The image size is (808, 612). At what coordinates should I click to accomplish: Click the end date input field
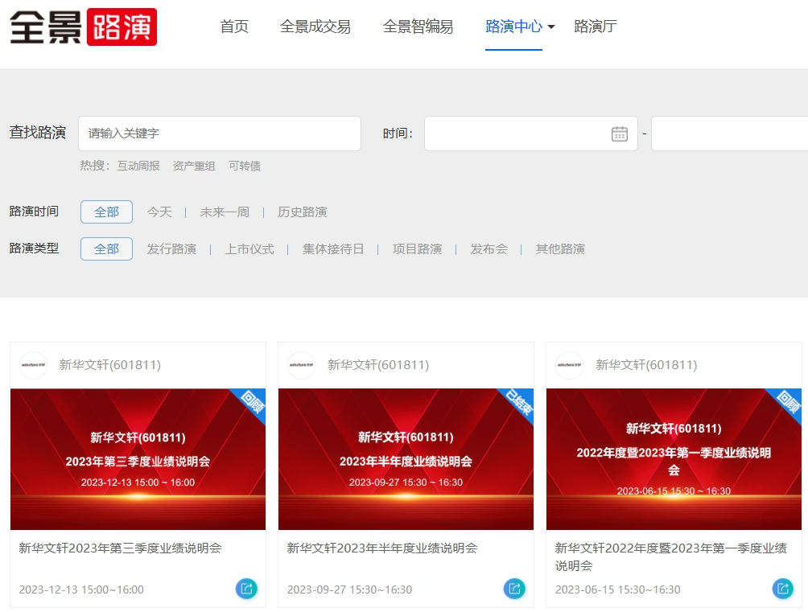pos(730,133)
